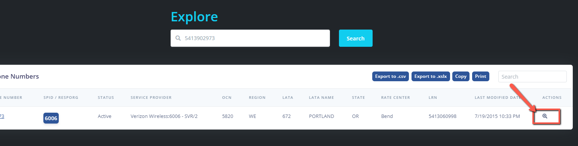Select state value OR
The width and height of the screenshot is (578, 146).
(355, 116)
